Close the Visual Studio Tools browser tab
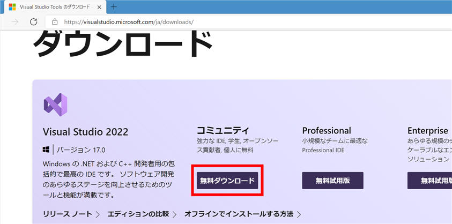452x224 pixels. [99, 7]
